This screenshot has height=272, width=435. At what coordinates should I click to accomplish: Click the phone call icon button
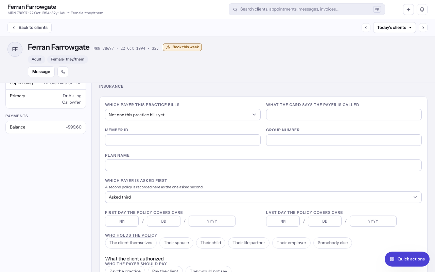click(x=63, y=72)
